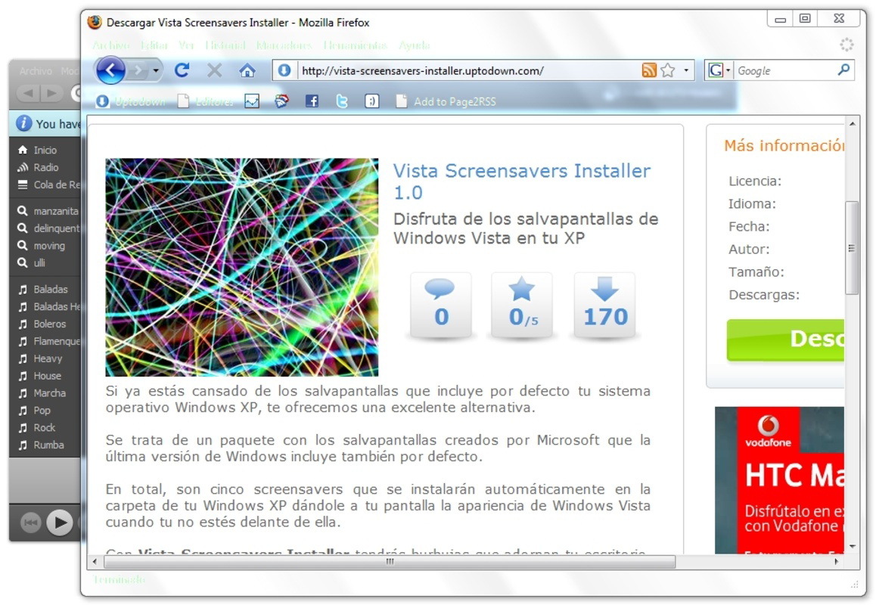Click the music player back navigation arrow
The image size is (876, 605).
click(28, 93)
